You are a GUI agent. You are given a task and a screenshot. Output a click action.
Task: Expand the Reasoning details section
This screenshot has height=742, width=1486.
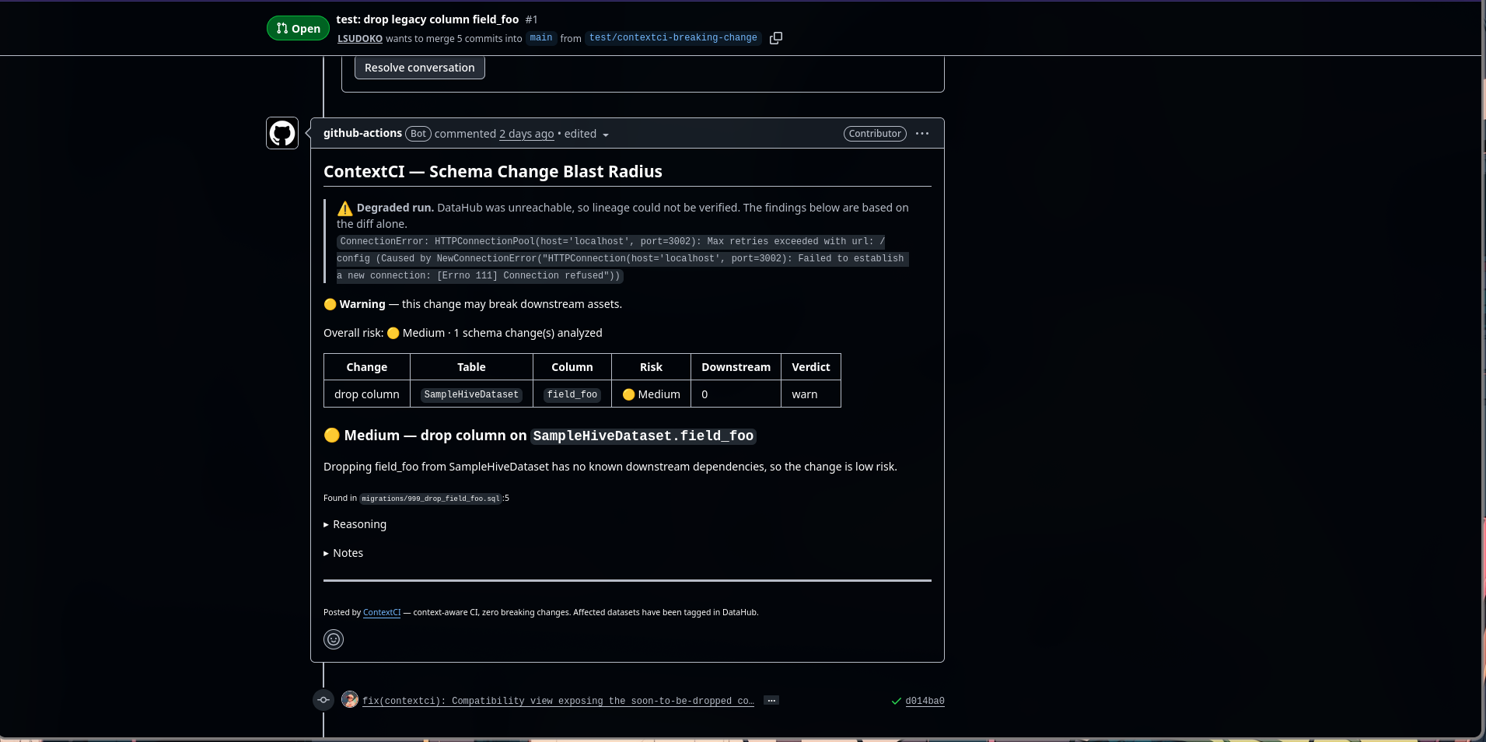point(355,524)
